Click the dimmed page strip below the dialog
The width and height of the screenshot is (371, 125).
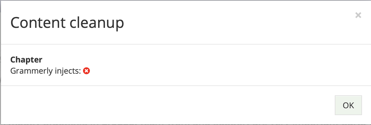coord(185,124)
